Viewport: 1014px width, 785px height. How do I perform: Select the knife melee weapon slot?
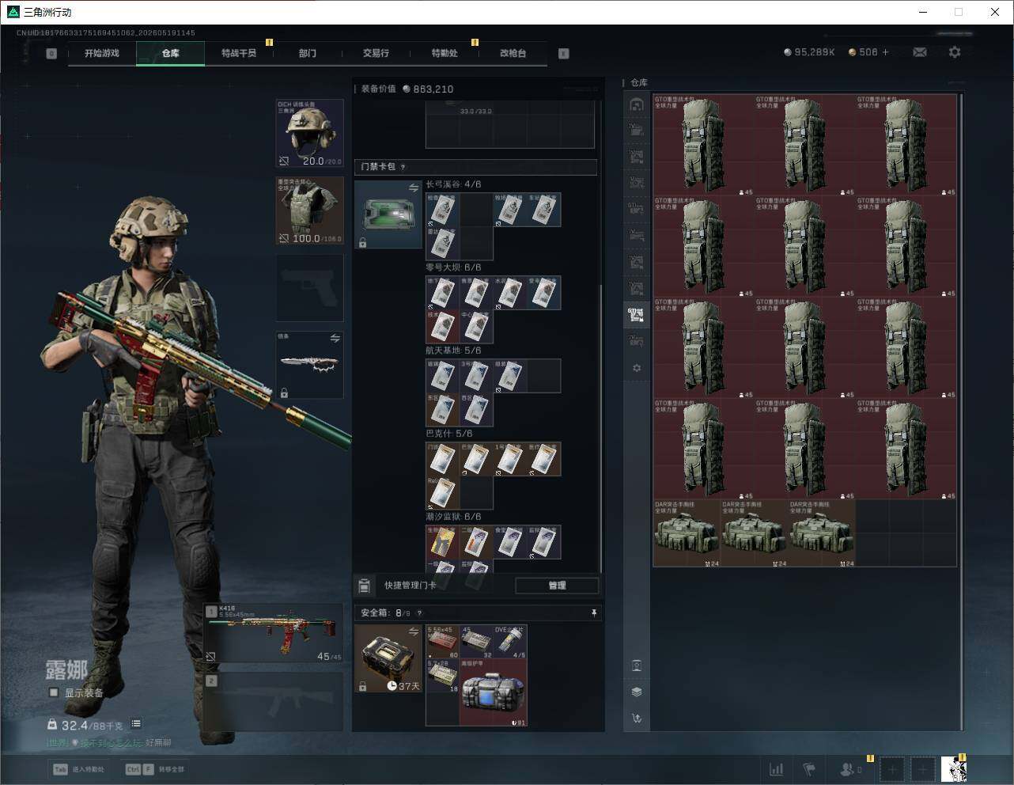[310, 365]
